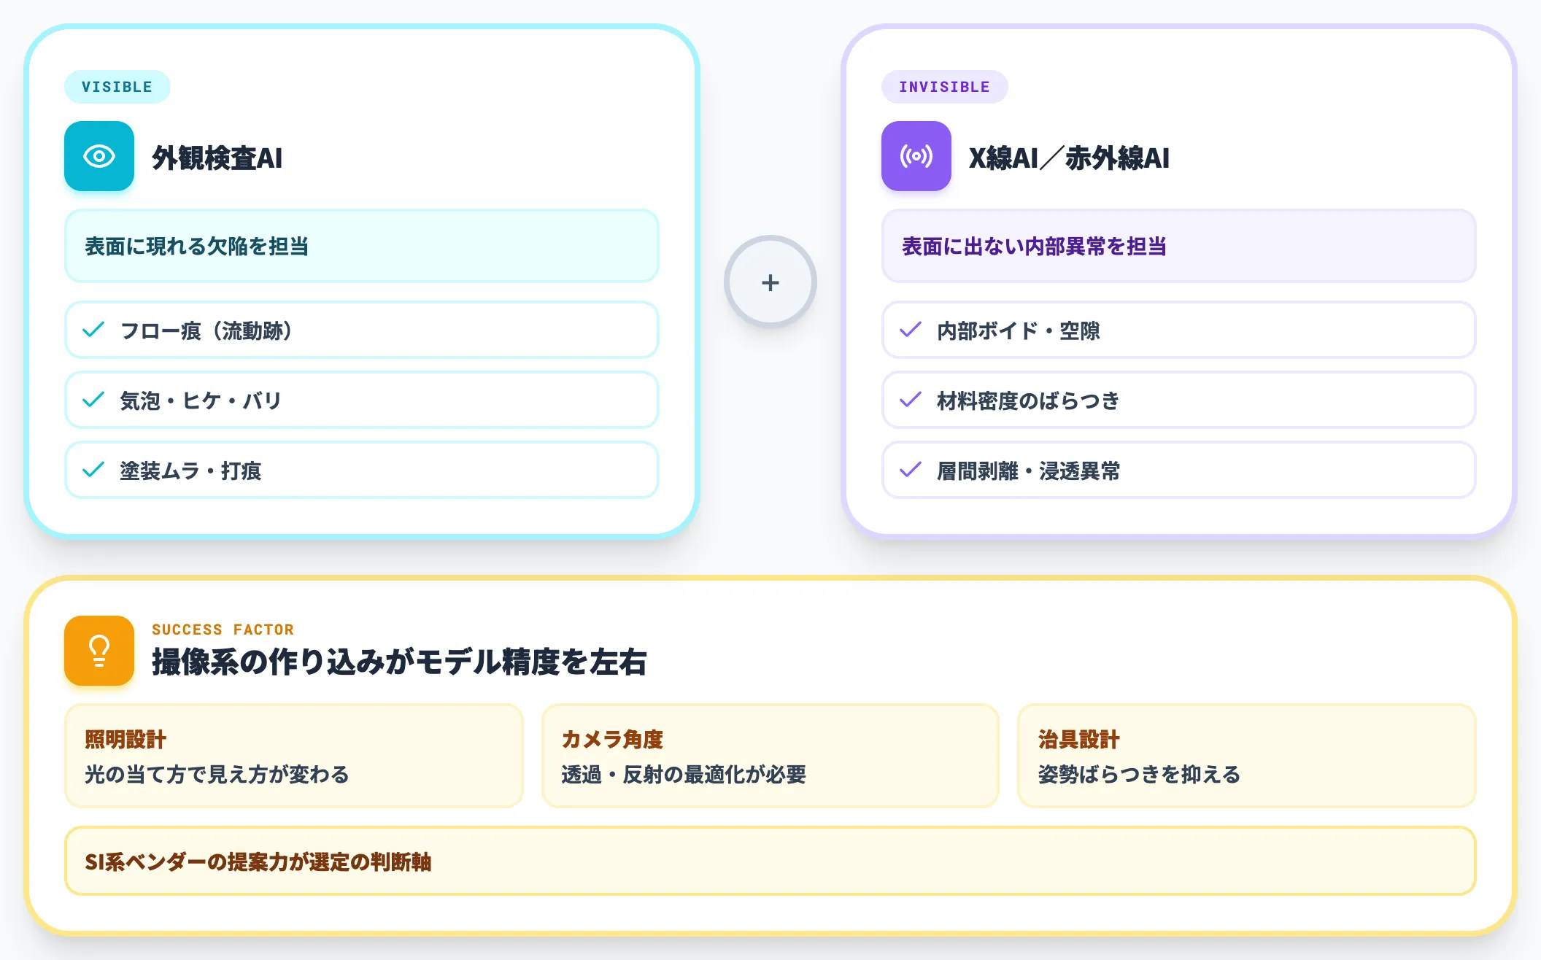
Task: Click the checkmark next to フロー痕（流動跡）
Action: coord(93,330)
